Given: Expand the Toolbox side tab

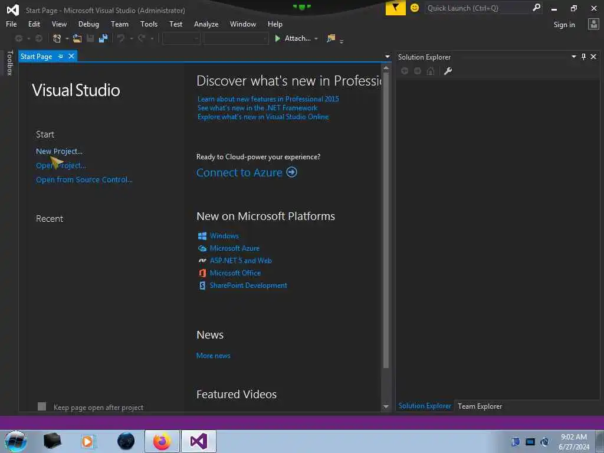Looking at the screenshot, I should tap(9, 63).
